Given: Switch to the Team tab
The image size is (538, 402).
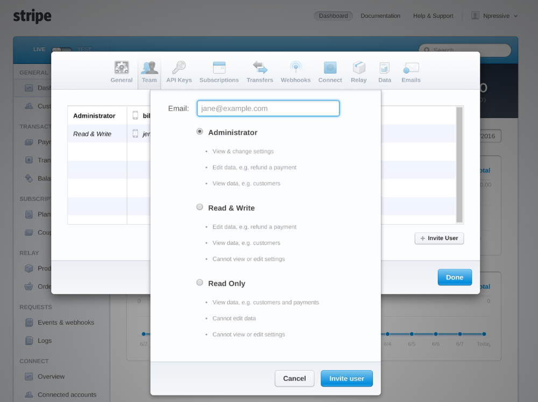Looking at the screenshot, I should pyautogui.click(x=149, y=72).
